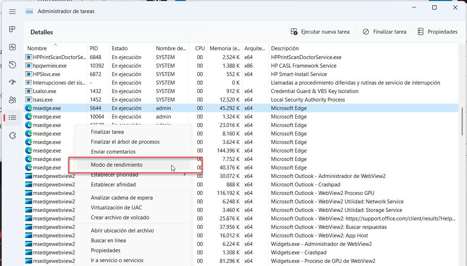Open the App history page icon
467x266 pixels.
pos(12,65)
